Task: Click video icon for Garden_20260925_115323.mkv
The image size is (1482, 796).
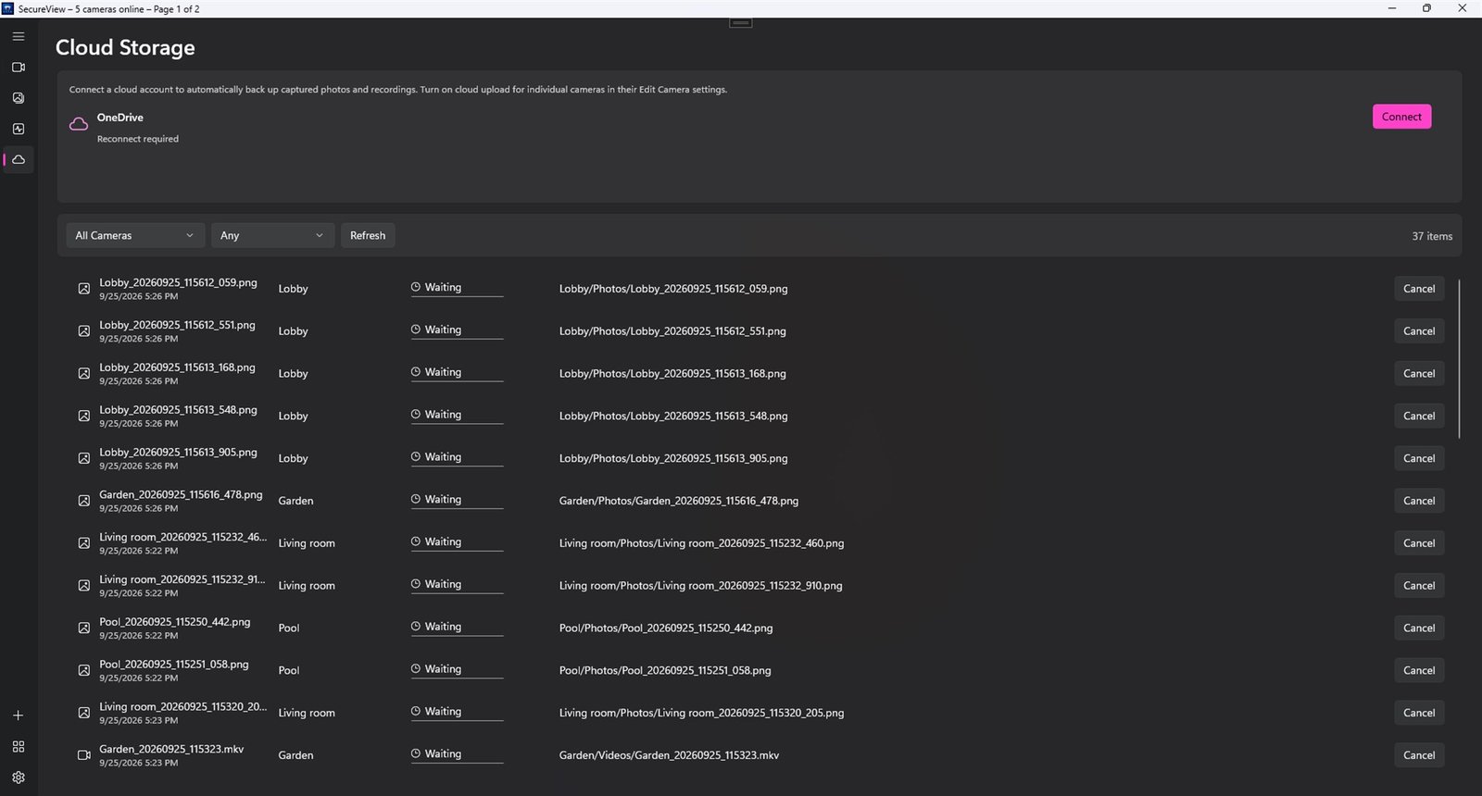Action: (83, 755)
